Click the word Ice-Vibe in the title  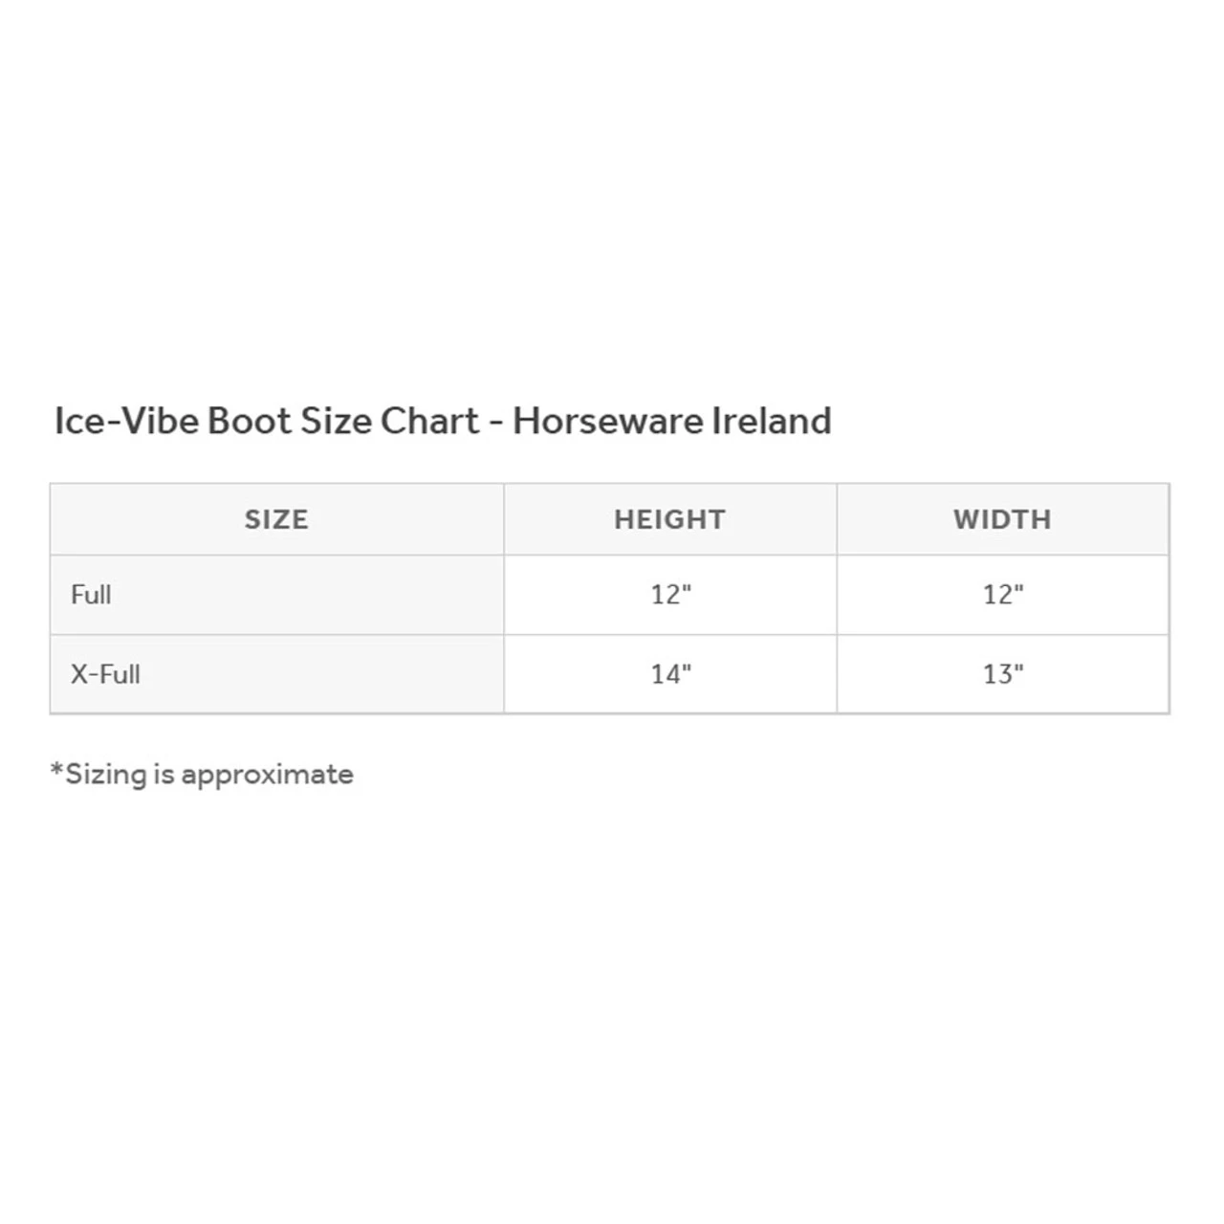[126, 421]
